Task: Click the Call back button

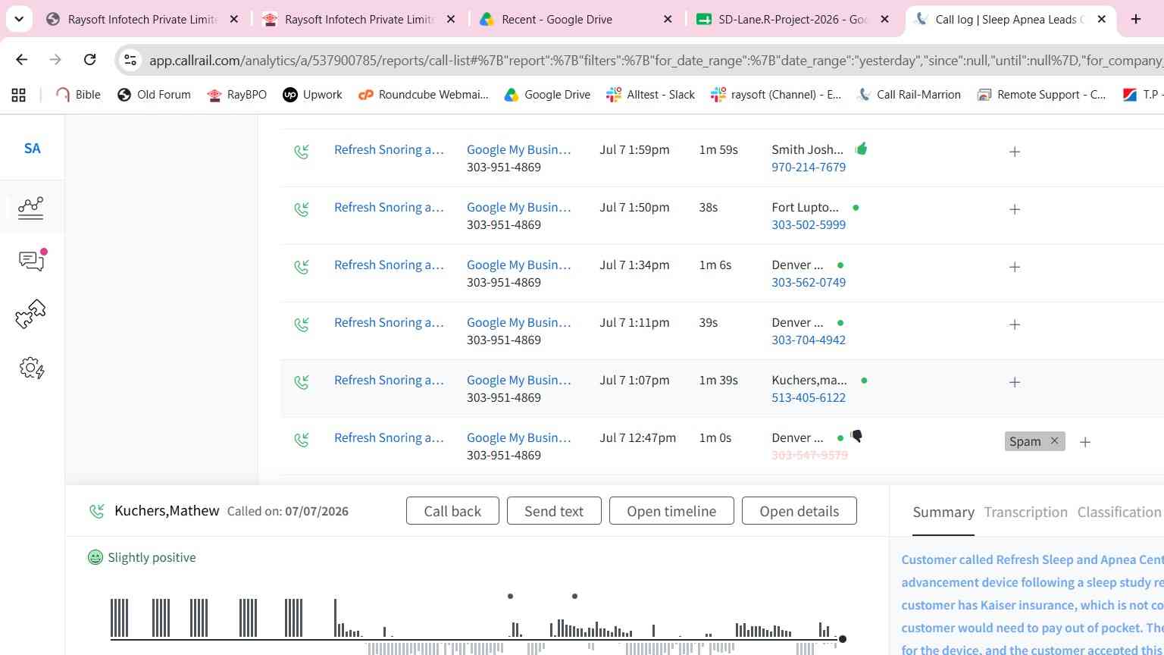Action: pyautogui.click(x=452, y=511)
